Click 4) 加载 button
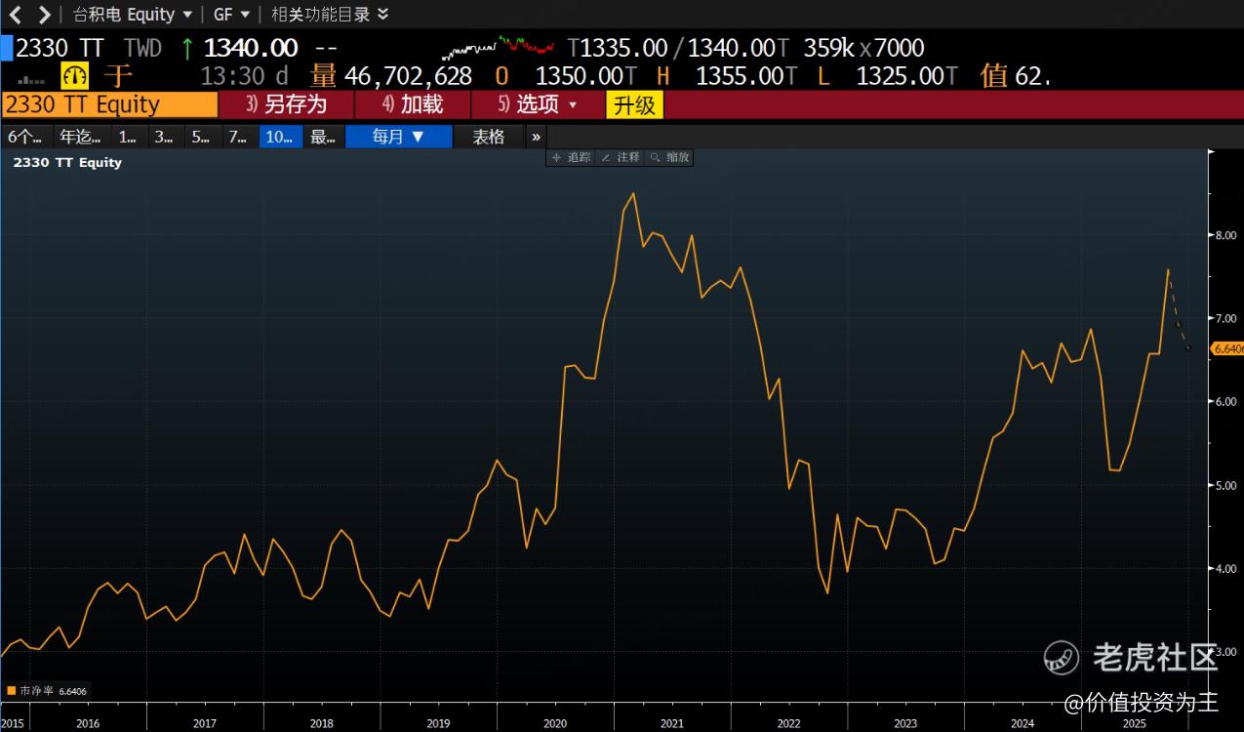 [413, 104]
